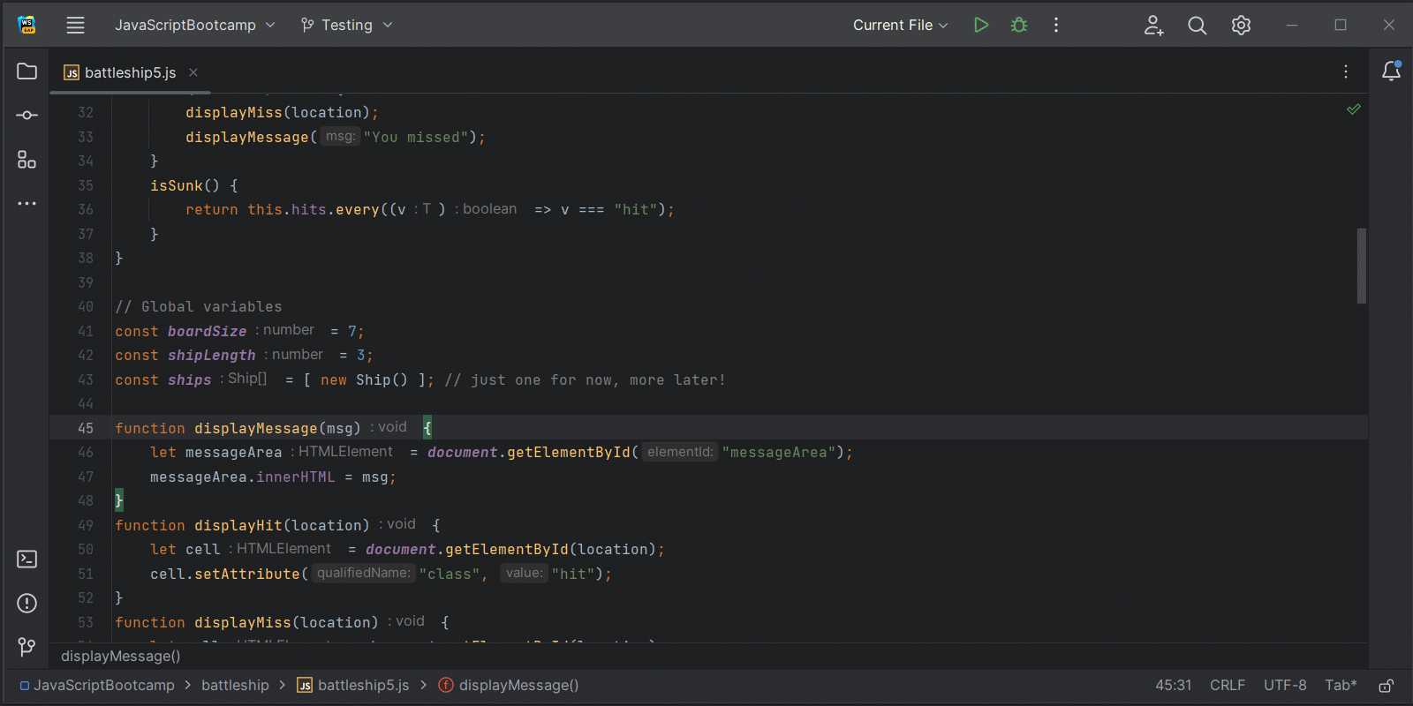Image resolution: width=1413 pixels, height=706 pixels.
Task: Open the main hamburger menu
Action: coord(75,25)
